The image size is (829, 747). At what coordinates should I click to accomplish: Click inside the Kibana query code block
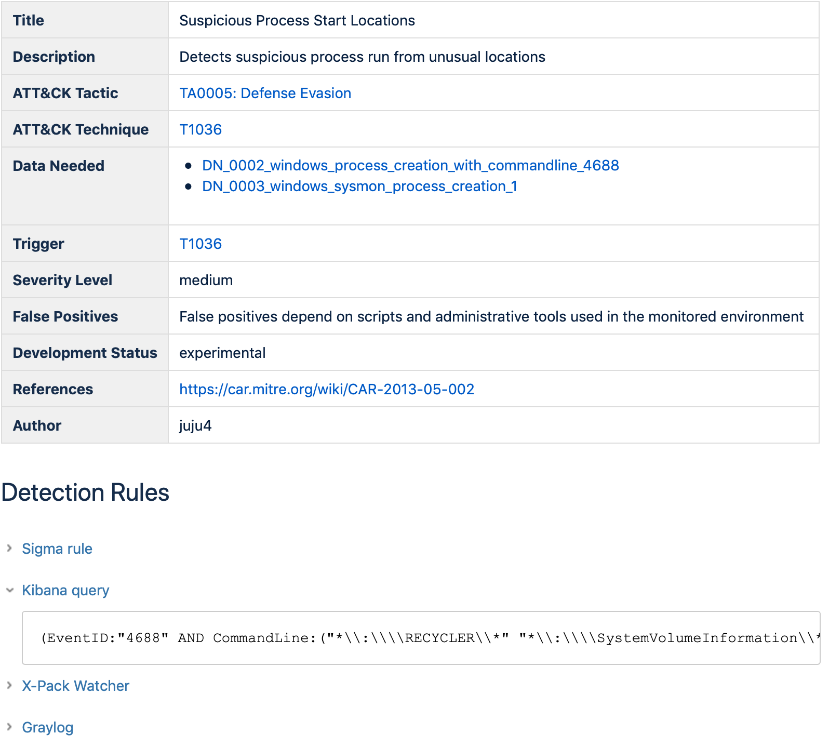[x=421, y=638]
